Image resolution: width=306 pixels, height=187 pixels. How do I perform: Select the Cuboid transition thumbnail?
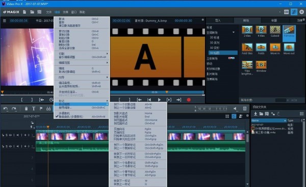click(x=275, y=32)
